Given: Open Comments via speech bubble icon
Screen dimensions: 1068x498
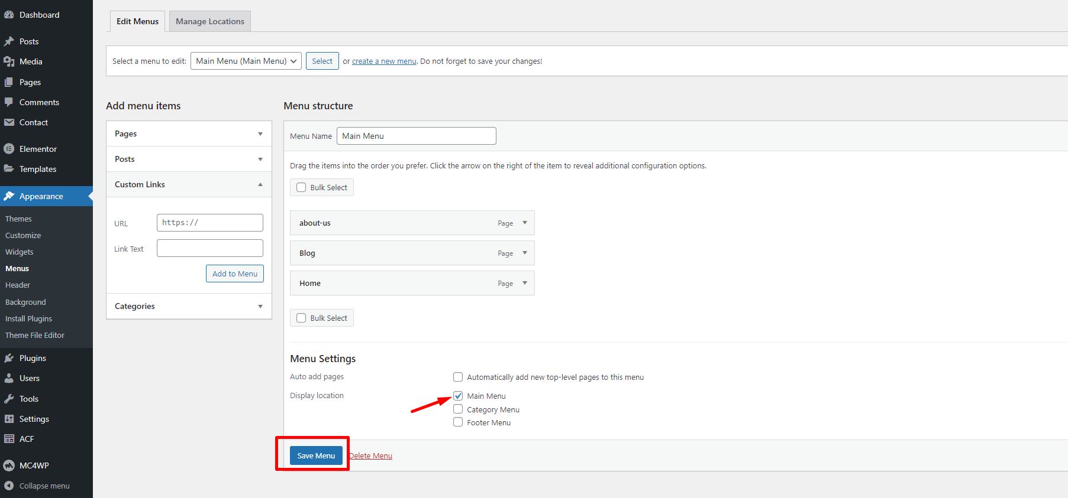Looking at the screenshot, I should click(9, 102).
